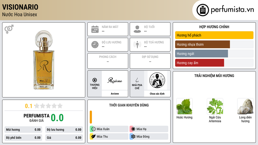
Task: Click the five-star rating row
Action: pos(49,106)
